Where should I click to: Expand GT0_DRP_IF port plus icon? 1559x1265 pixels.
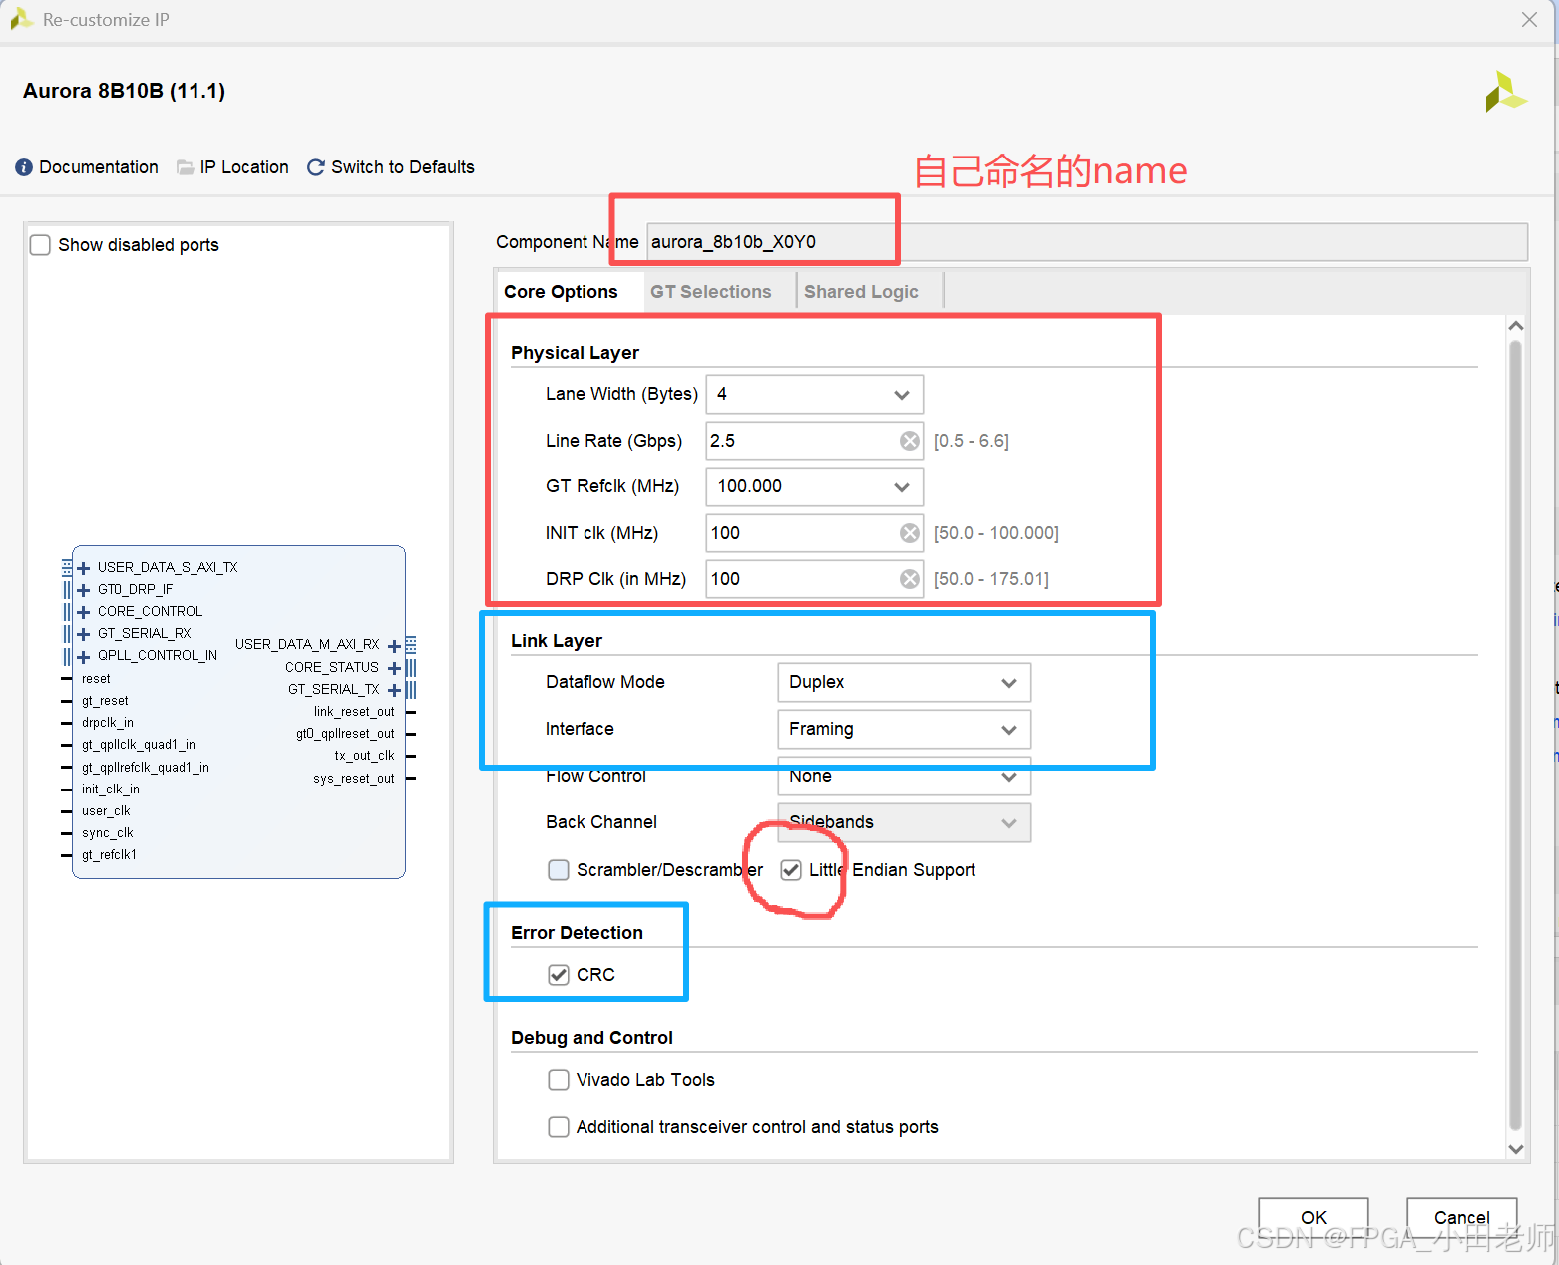pyautogui.click(x=84, y=590)
